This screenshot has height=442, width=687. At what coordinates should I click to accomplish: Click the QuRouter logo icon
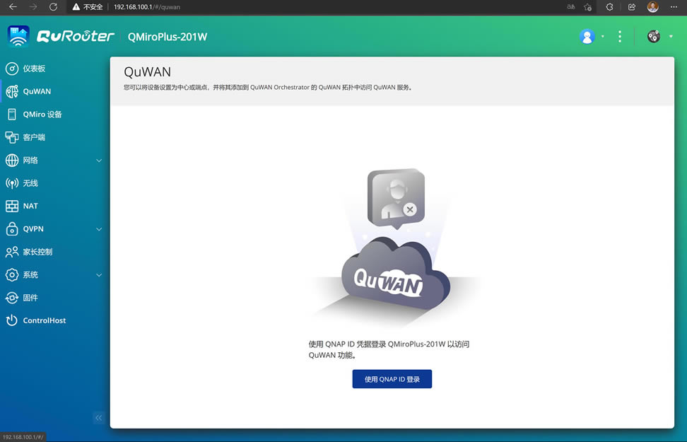[18, 36]
